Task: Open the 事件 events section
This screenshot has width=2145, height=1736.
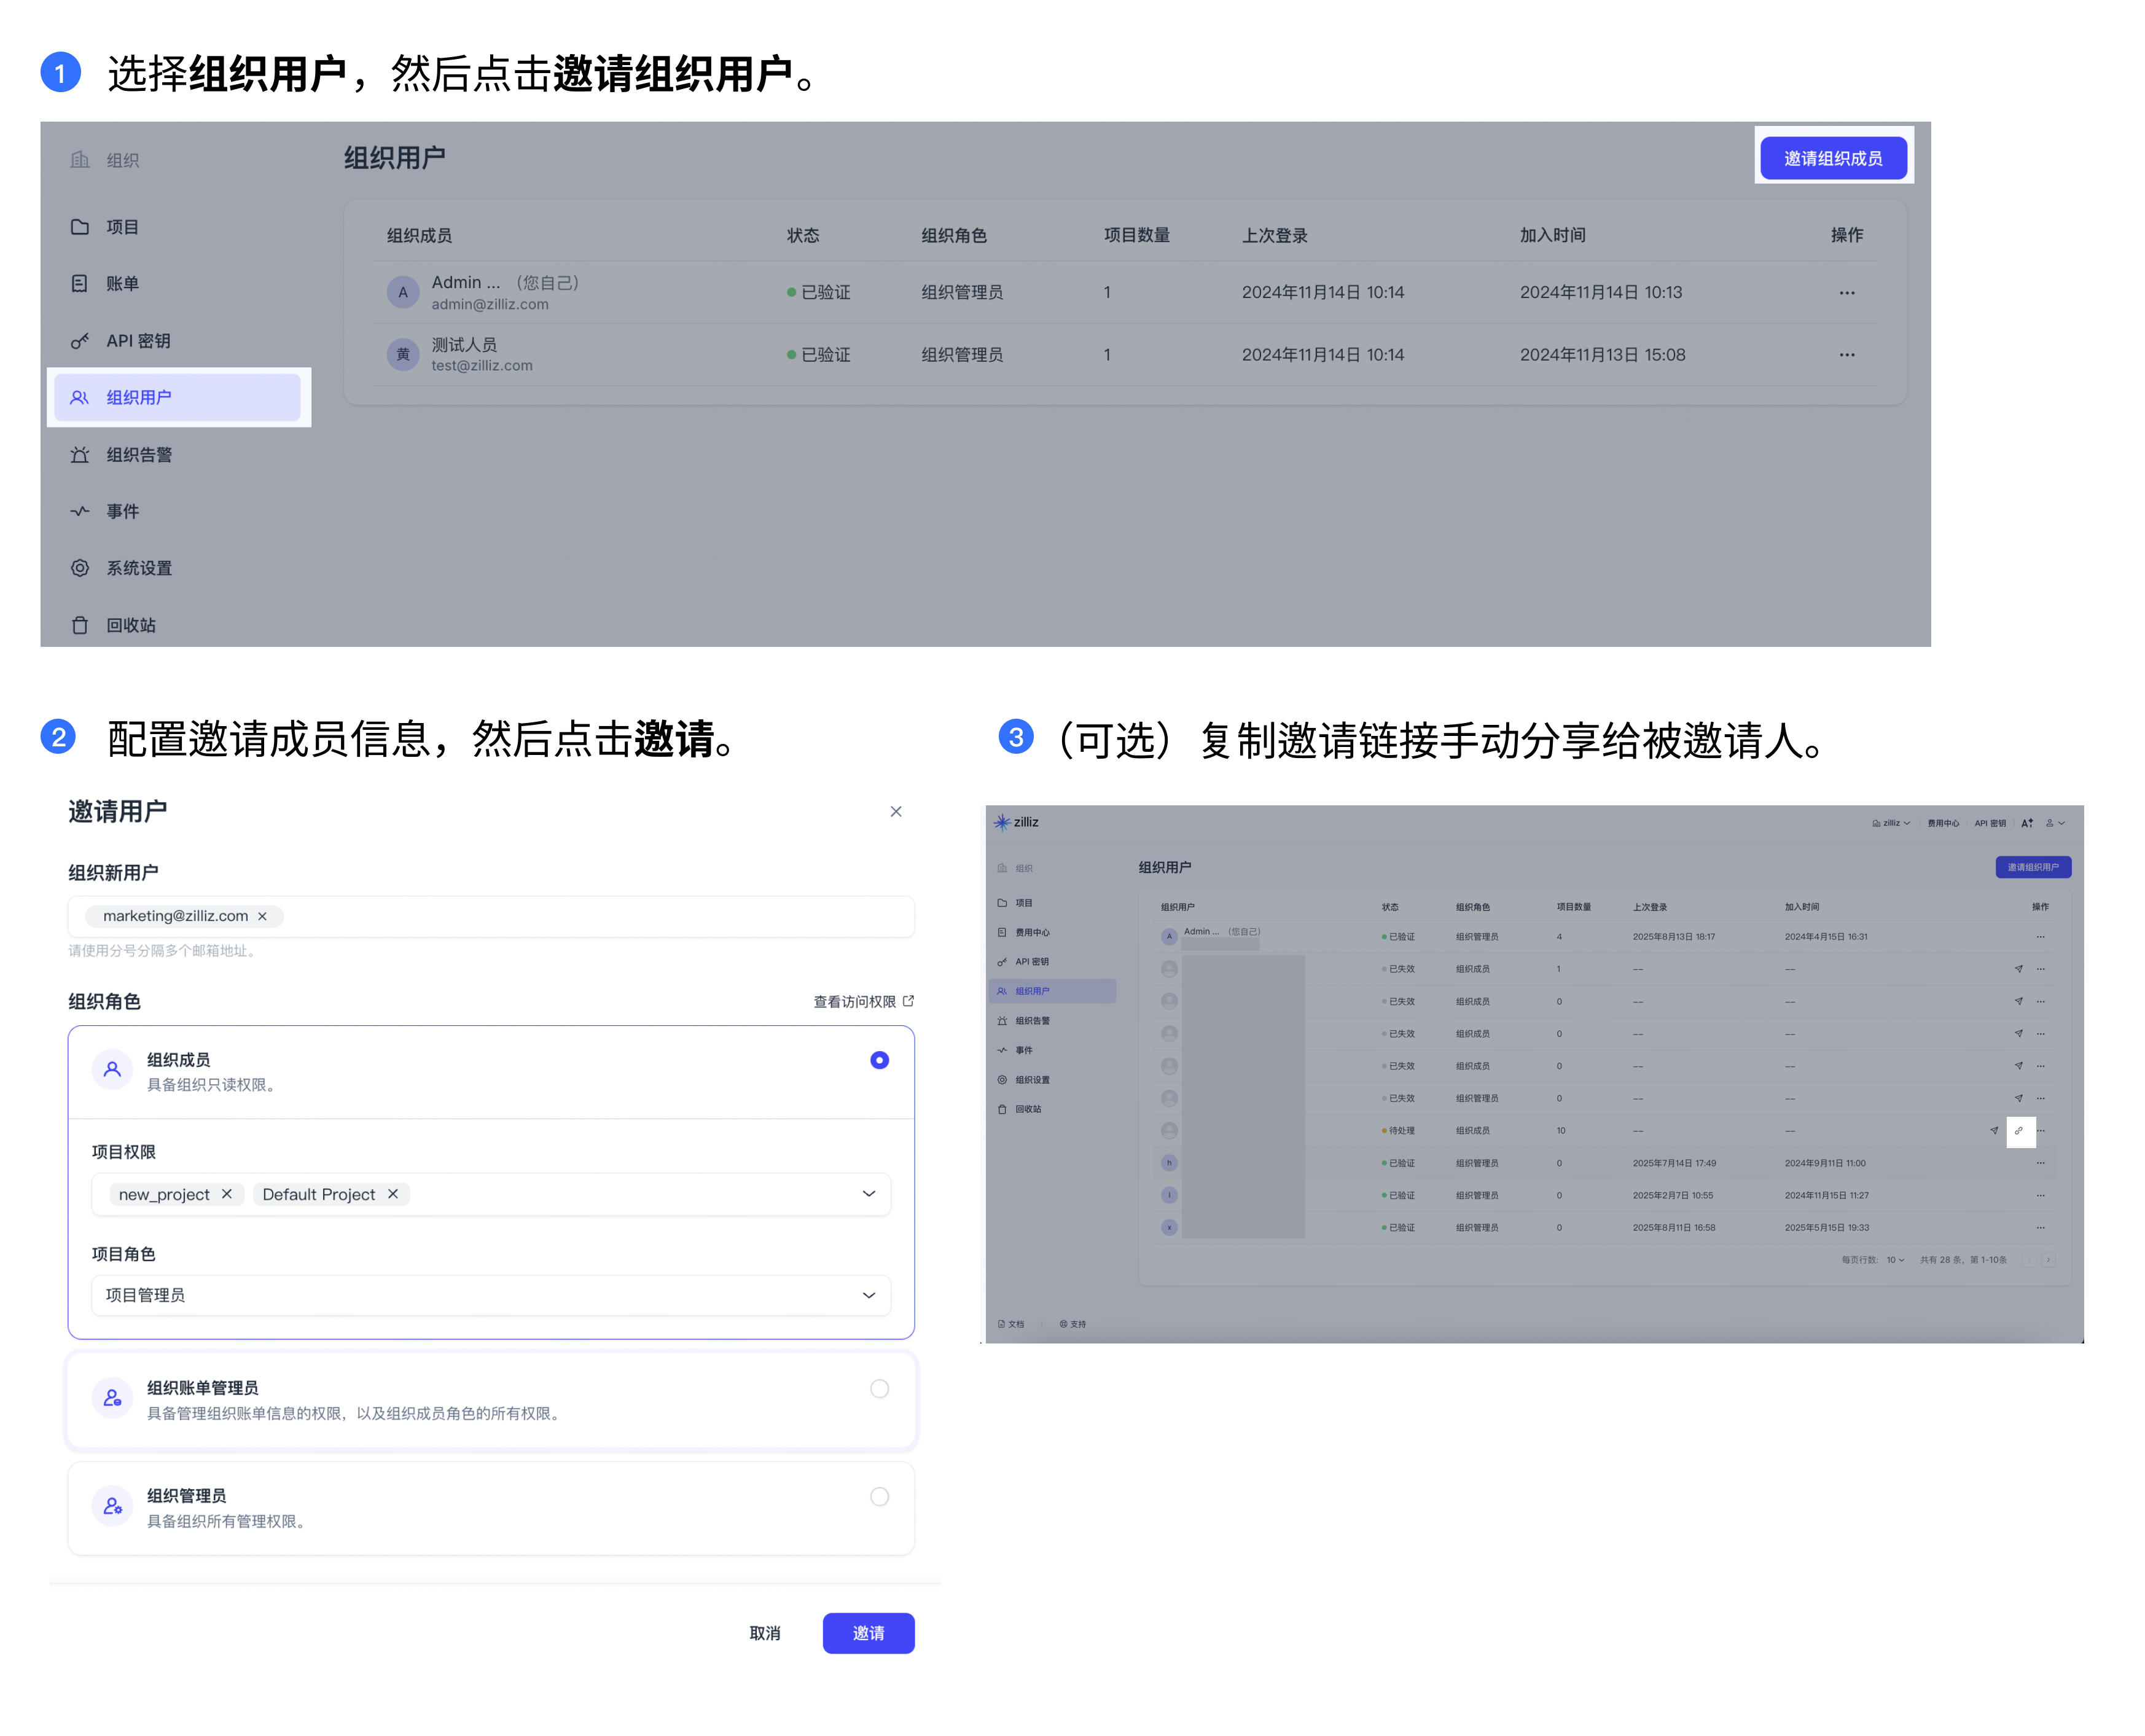Action: (122, 511)
